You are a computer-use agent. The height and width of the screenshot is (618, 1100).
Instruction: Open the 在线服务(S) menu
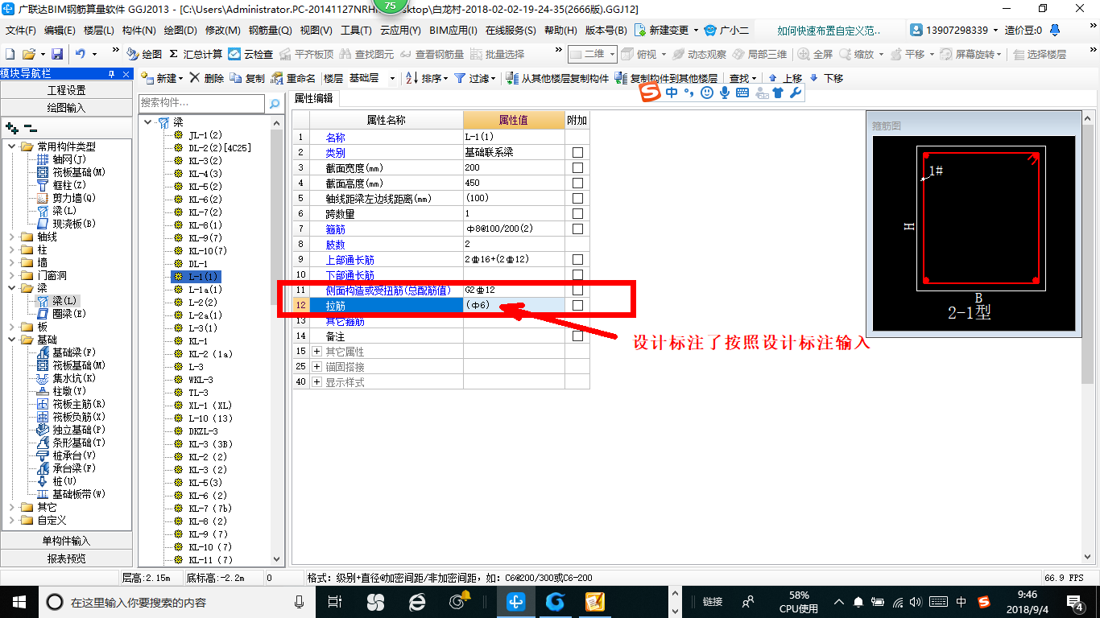click(511, 31)
